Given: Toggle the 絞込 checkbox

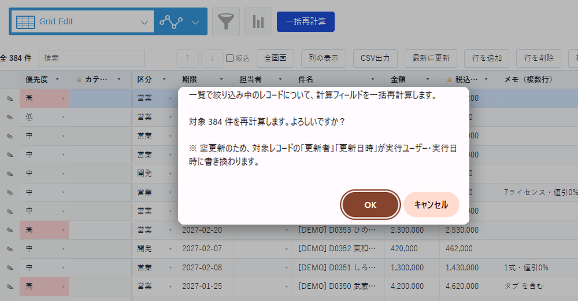Looking at the screenshot, I should (229, 58).
